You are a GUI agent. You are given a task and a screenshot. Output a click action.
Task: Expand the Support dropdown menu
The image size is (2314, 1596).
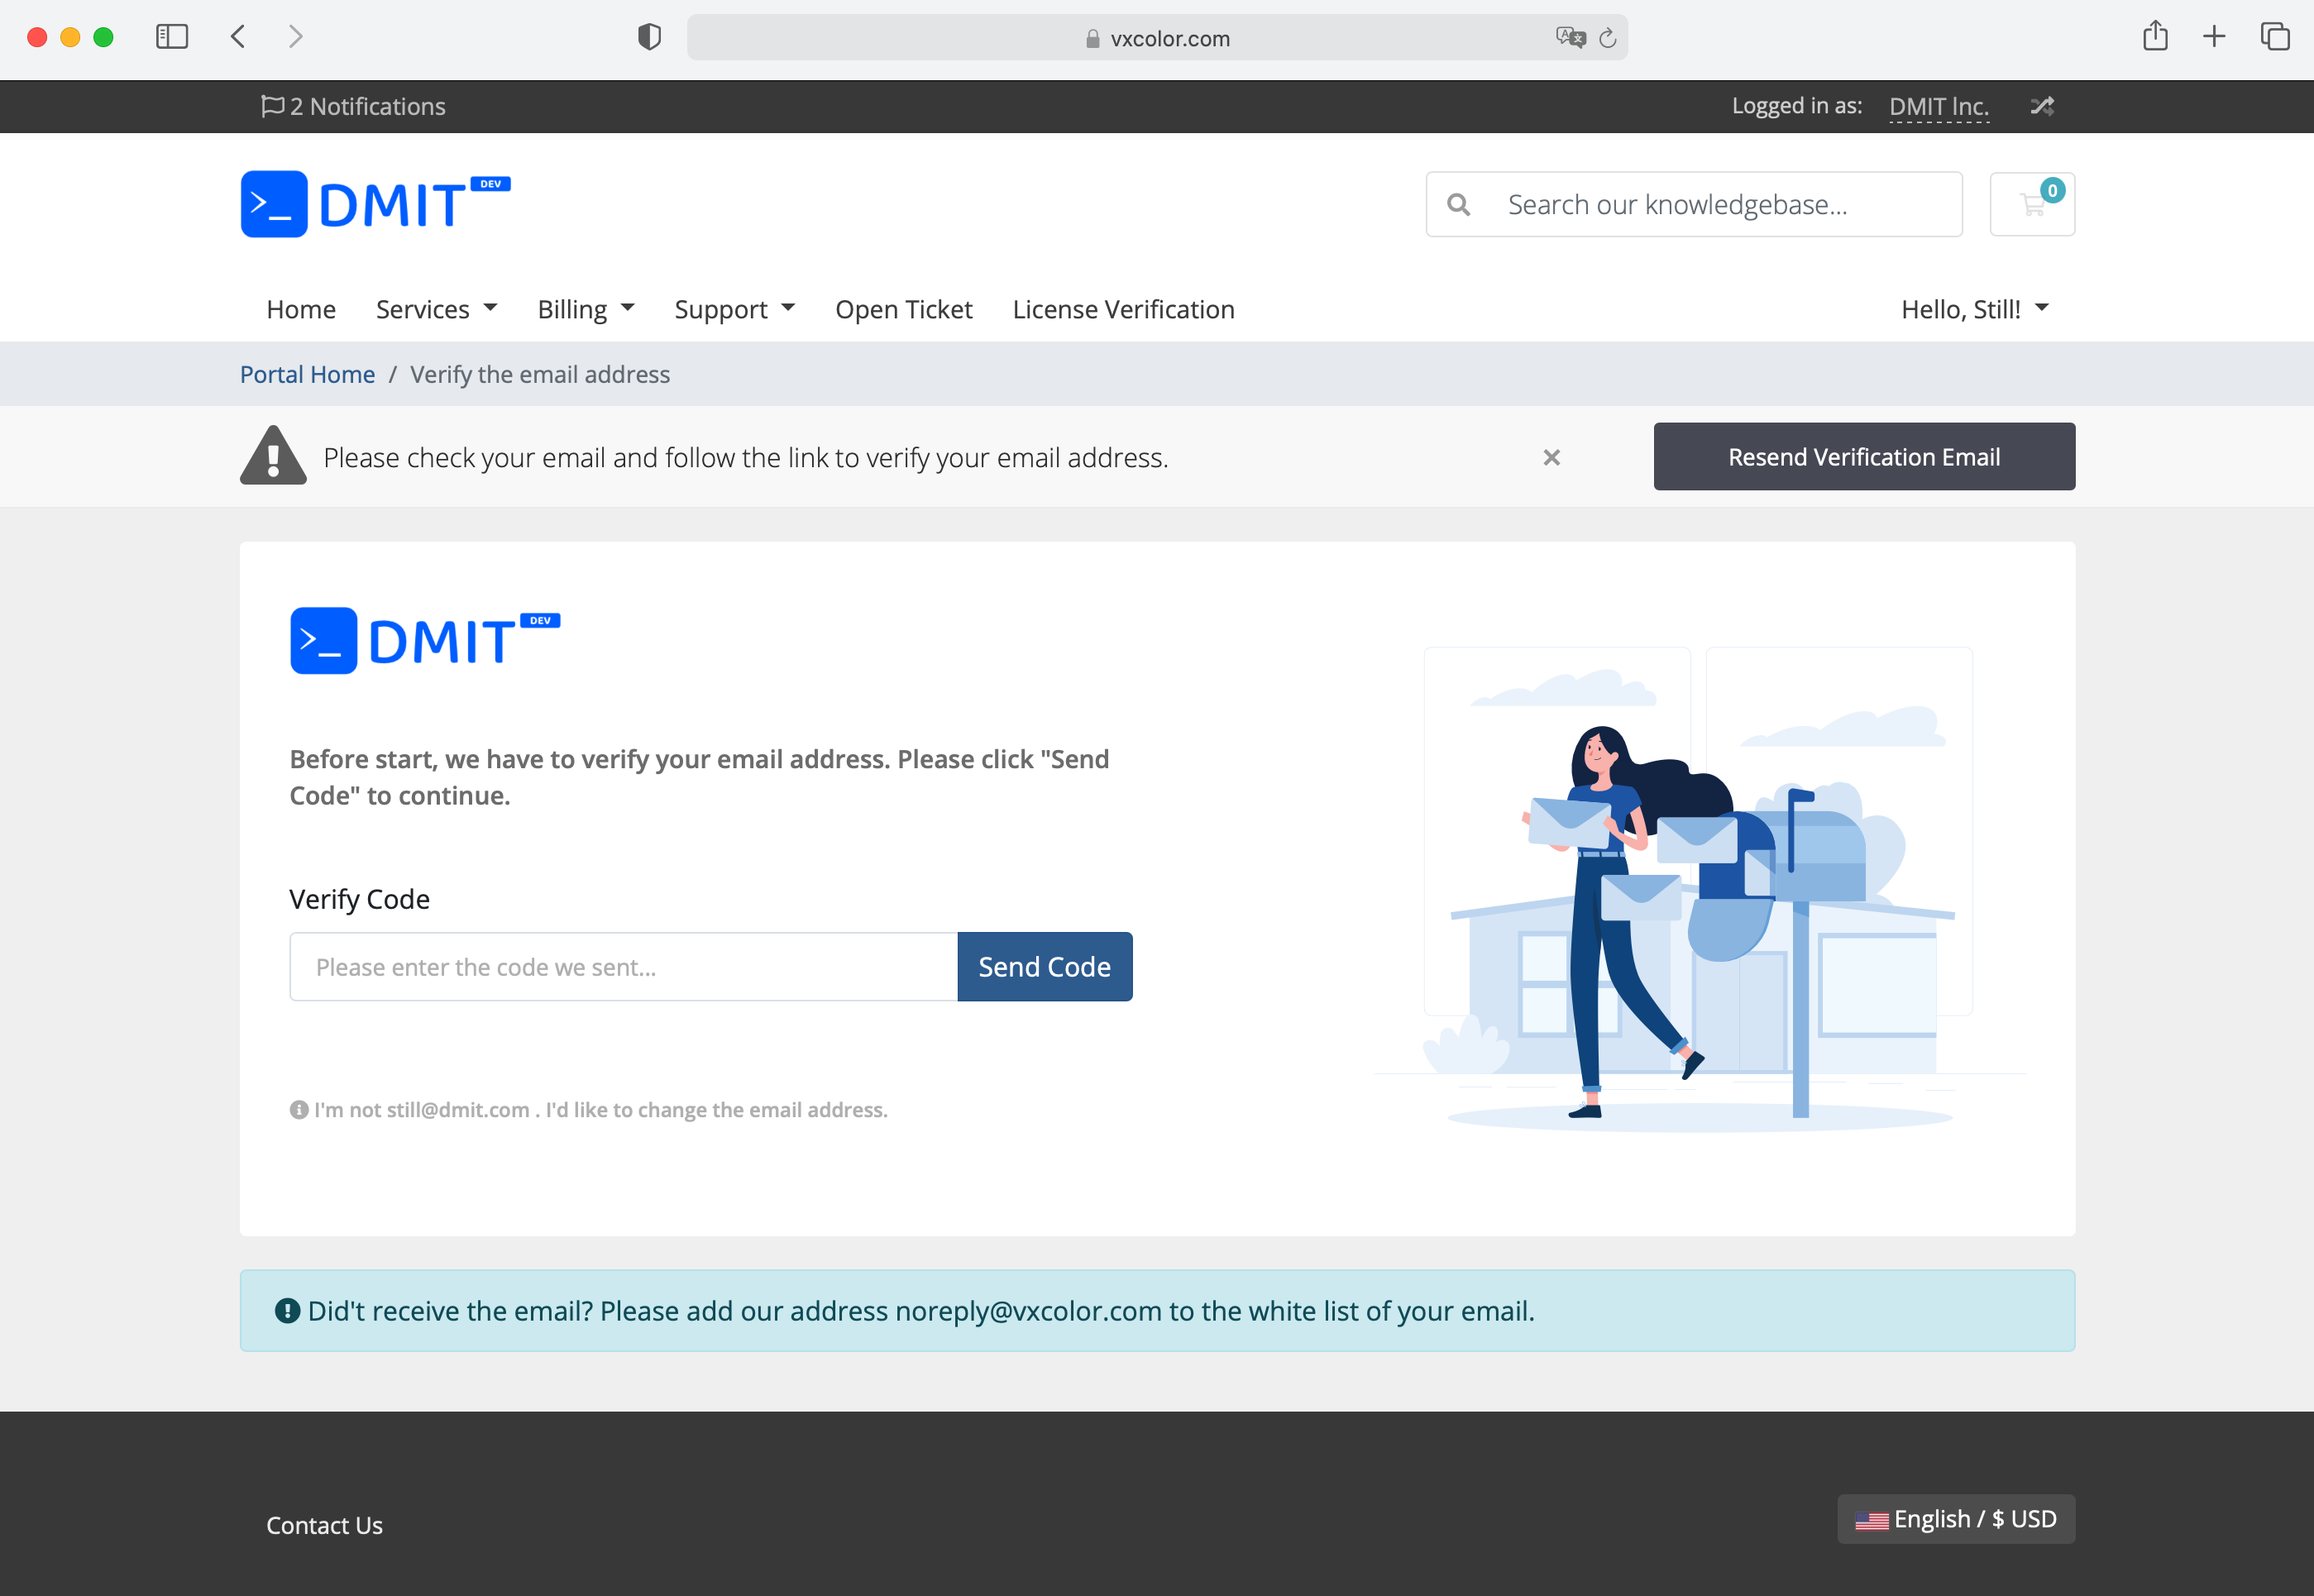pyautogui.click(x=735, y=309)
